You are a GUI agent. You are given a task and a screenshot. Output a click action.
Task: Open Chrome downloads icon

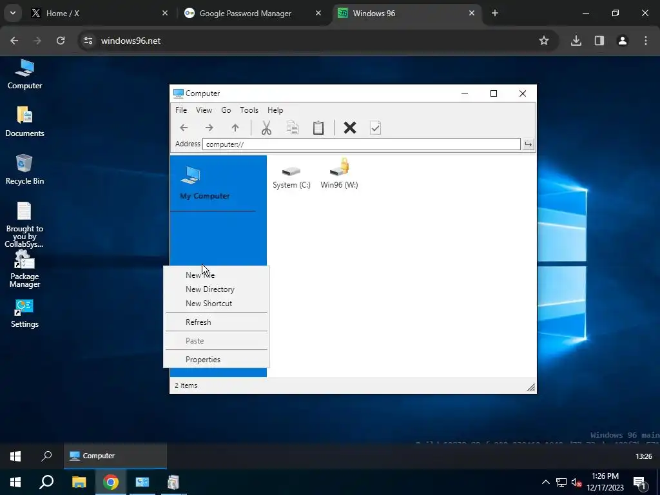click(576, 41)
